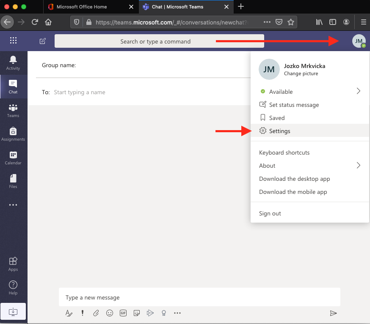This screenshot has height=324, width=370.
Task: Attach a file using paperclip icon
Action: [x=96, y=313]
